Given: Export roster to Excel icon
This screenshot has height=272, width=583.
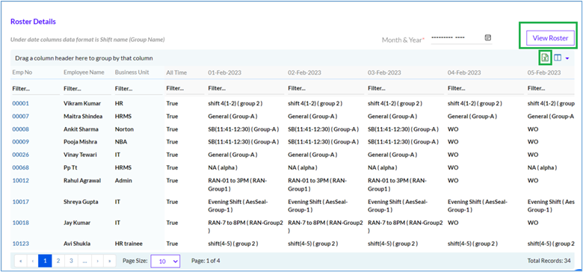Looking at the screenshot, I should (x=545, y=58).
